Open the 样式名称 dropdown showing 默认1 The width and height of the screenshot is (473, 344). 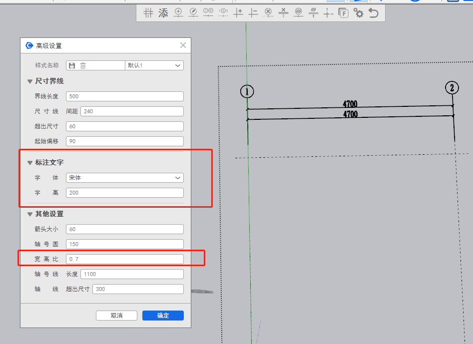154,65
